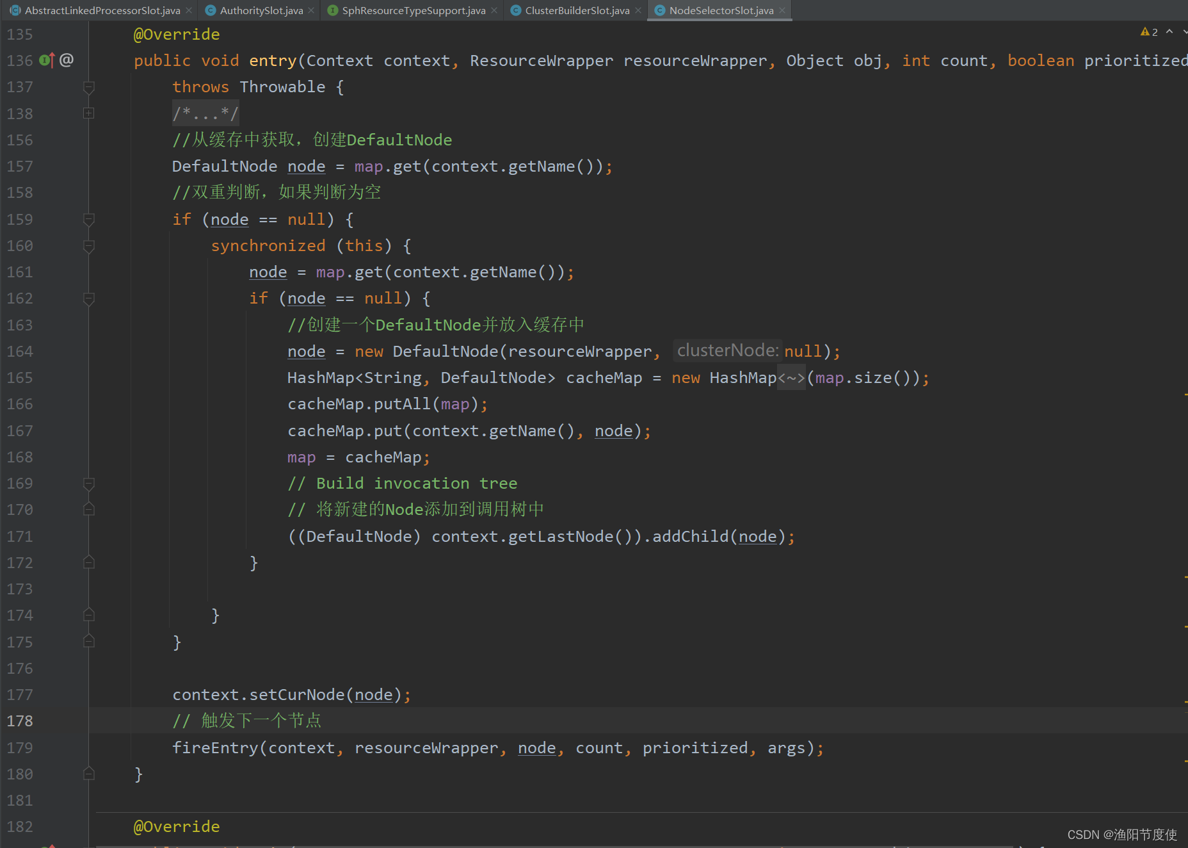
Task: Open ClusterBuilderSlot.java editor tab
Action: (577, 10)
